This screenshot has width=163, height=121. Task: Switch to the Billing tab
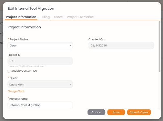(45, 17)
